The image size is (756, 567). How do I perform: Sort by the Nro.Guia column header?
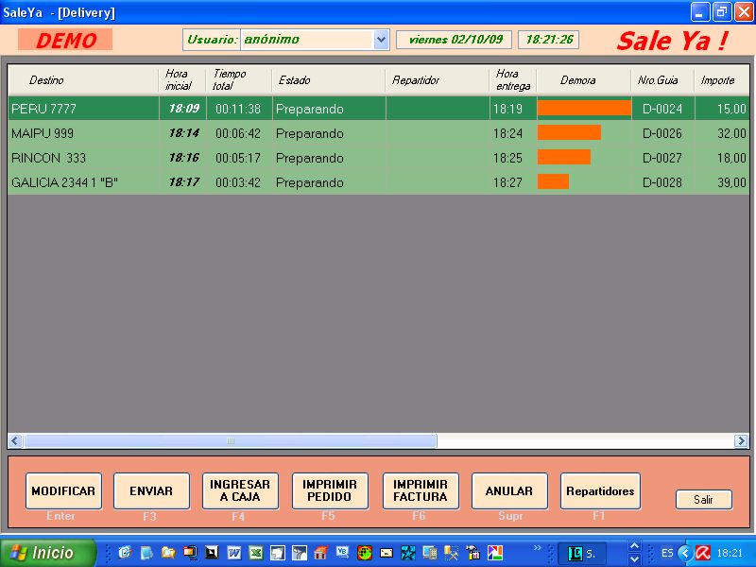click(662, 80)
